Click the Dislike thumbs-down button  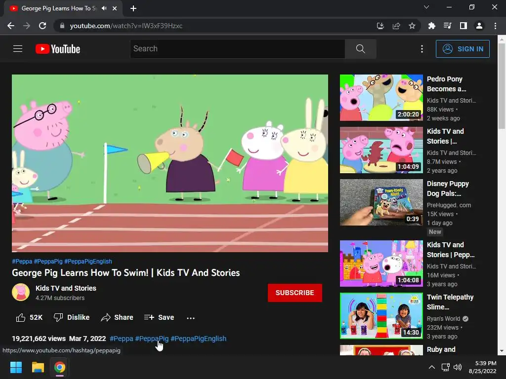(71, 317)
